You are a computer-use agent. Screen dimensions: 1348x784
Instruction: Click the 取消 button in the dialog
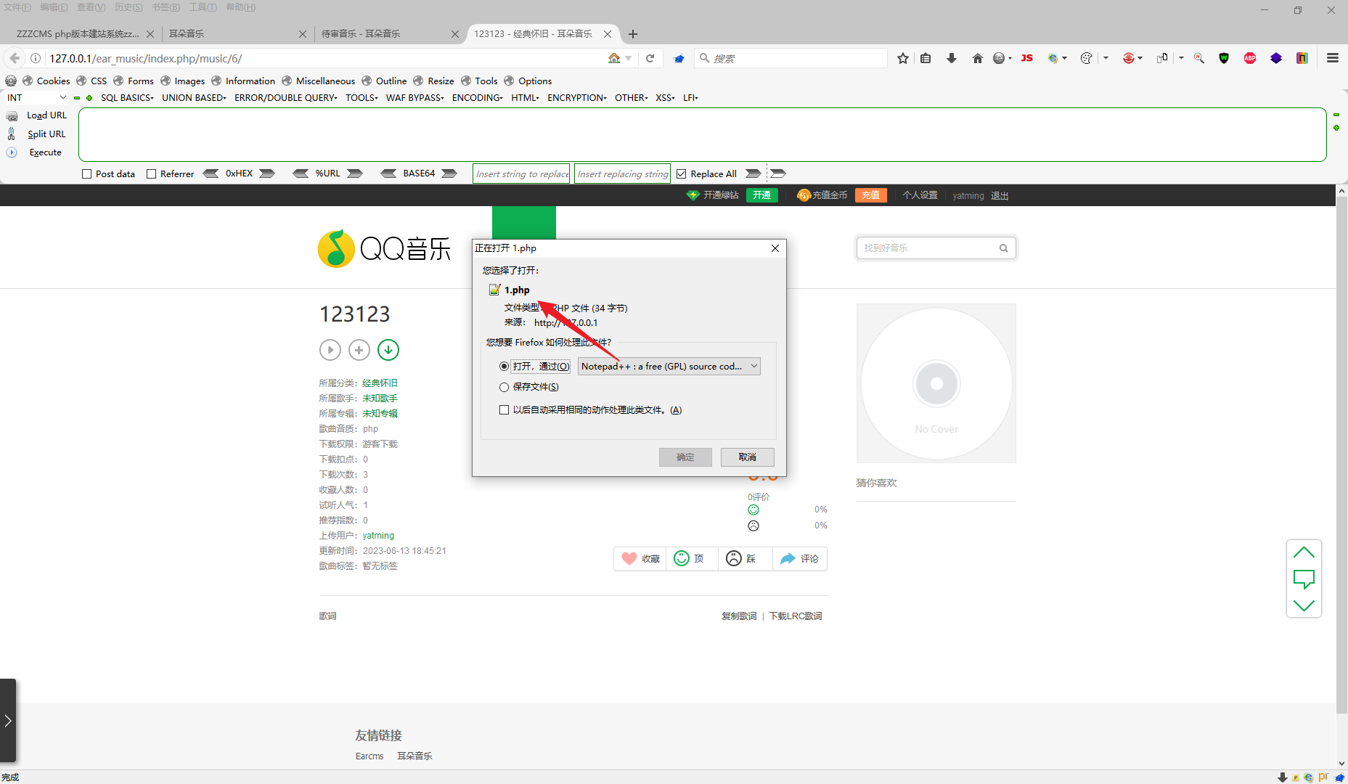pos(748,457)
